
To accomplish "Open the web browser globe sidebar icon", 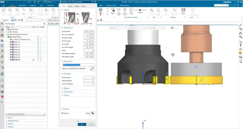I will click(x=2, y=74).
